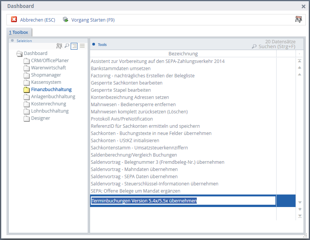Image resolution: width=310 pixels, height=240 pixels.
Task: Click the red Abbrechen cancel icon
Action: point(14,20)
